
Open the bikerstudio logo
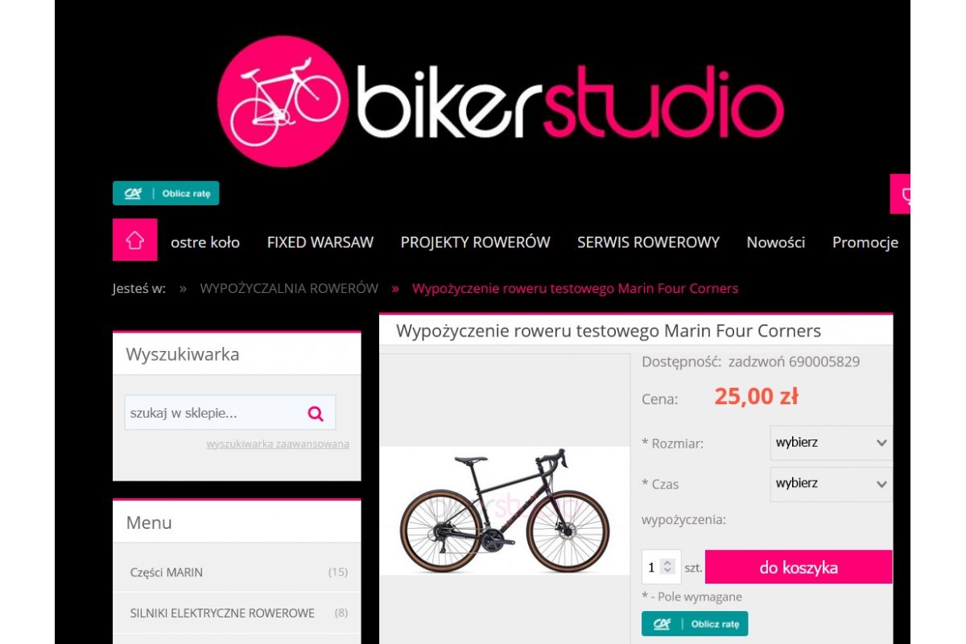click(500, 101)
